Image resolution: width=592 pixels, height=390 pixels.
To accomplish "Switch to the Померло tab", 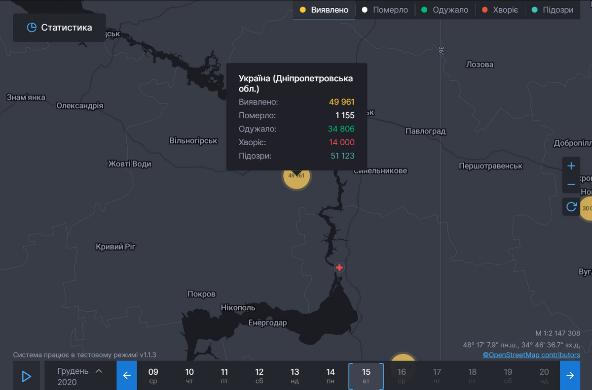I will 385,10.
